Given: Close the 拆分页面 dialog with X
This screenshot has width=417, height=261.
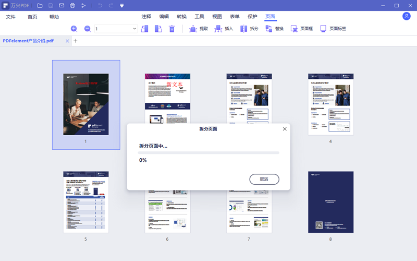Looking at the screenshot, I should point(285,128).
